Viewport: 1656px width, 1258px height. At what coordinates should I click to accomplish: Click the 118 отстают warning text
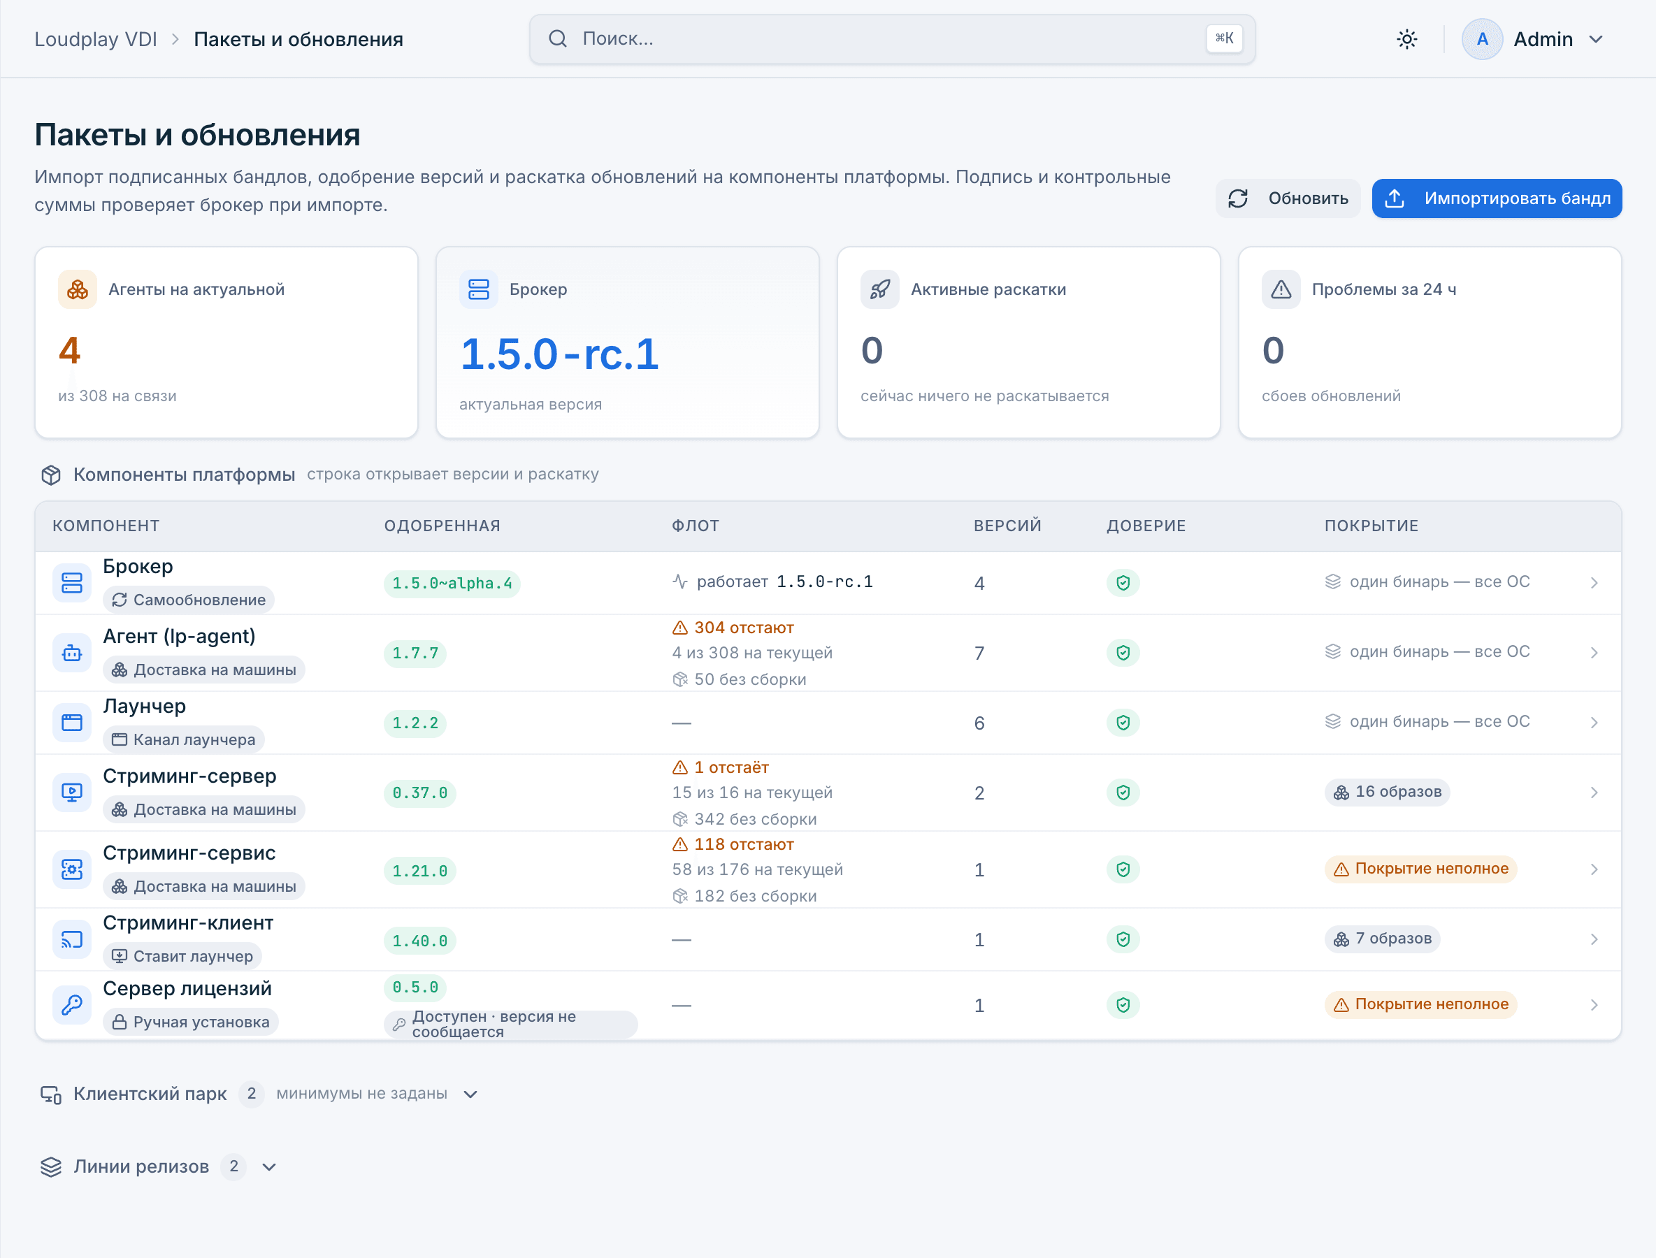(x=744, y=844)
